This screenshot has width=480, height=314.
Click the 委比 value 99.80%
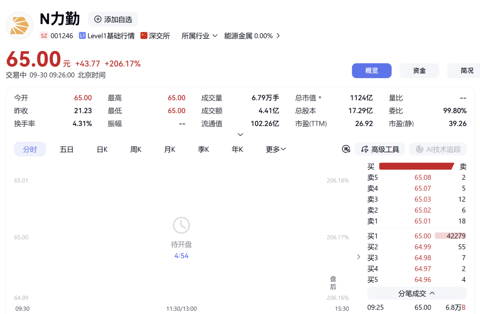455,111
